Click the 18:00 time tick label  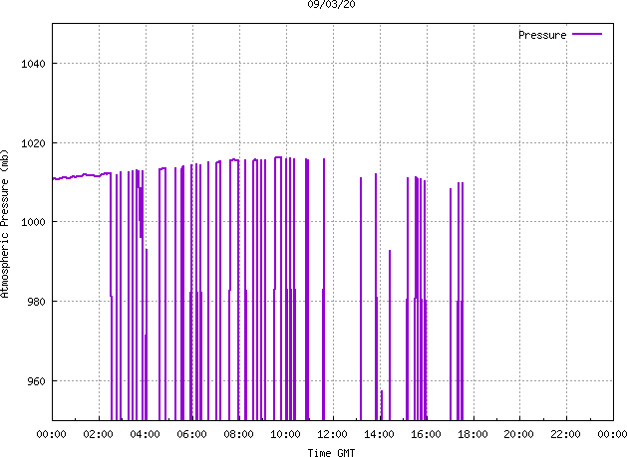472,434
